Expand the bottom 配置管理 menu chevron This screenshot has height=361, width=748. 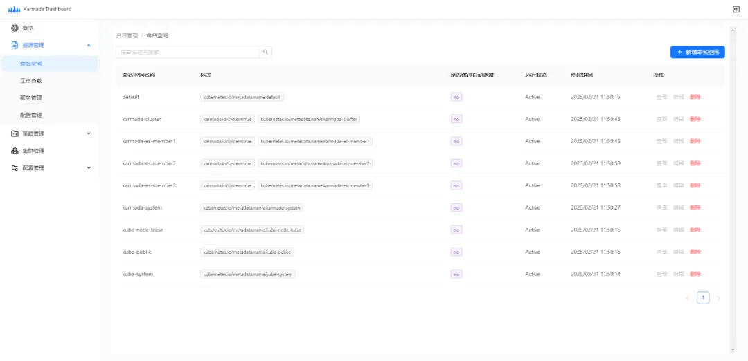tap(89, 167)
